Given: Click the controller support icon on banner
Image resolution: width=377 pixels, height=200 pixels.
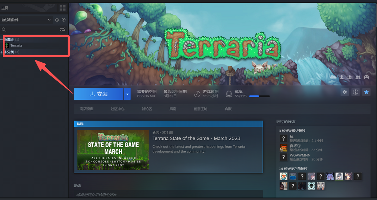Looking at the screenshot, I should pyautogui.click(x=366, y=77).
